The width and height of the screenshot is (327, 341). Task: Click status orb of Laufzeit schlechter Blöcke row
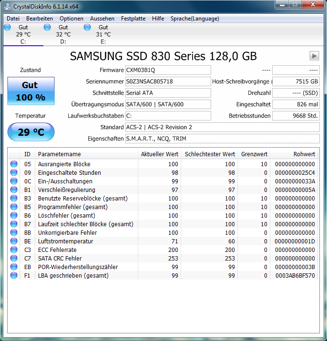click(x=14, y=224)
